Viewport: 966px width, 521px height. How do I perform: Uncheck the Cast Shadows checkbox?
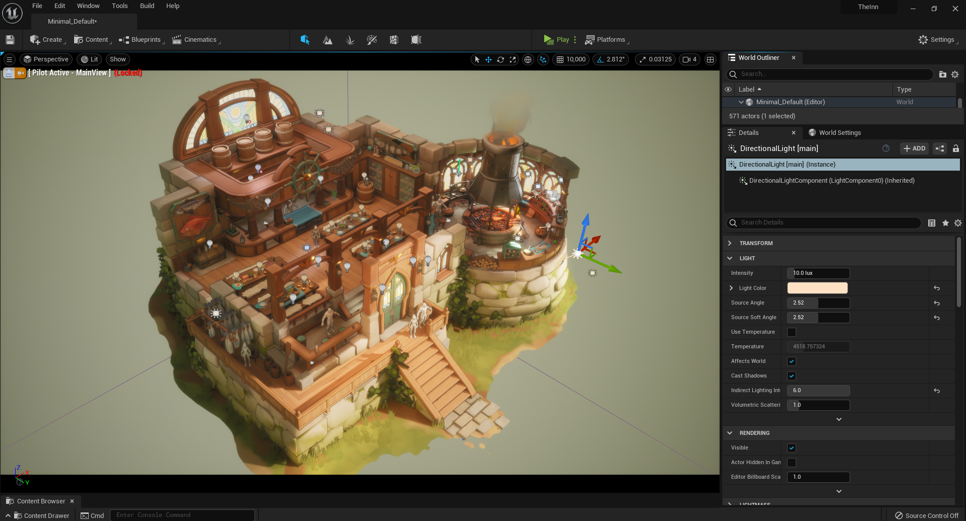pyautogui.click(x=792, y=376)
